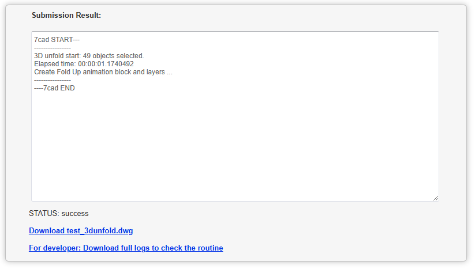Click the word "END" in the log
Image resolution: width=475 pixels, height=269 pixels.
point(68,88)
